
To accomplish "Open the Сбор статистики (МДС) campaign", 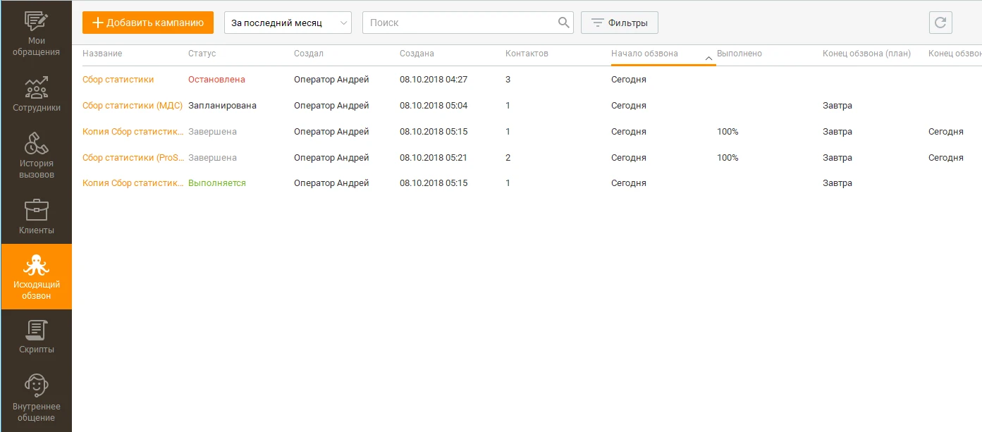I will (x=133, y=106).
